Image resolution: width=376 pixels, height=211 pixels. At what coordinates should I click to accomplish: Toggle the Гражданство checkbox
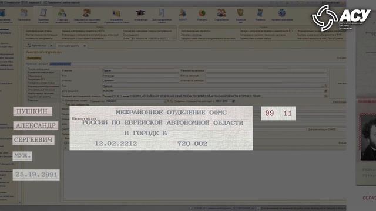pyautogui.click(x=63, y=101)
